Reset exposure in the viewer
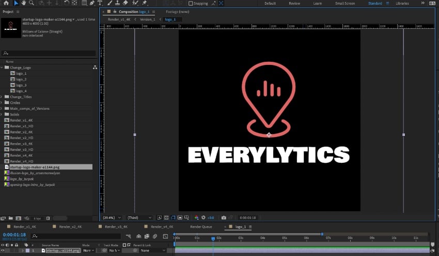Screen dimensions: 439x256 (203, 218)
